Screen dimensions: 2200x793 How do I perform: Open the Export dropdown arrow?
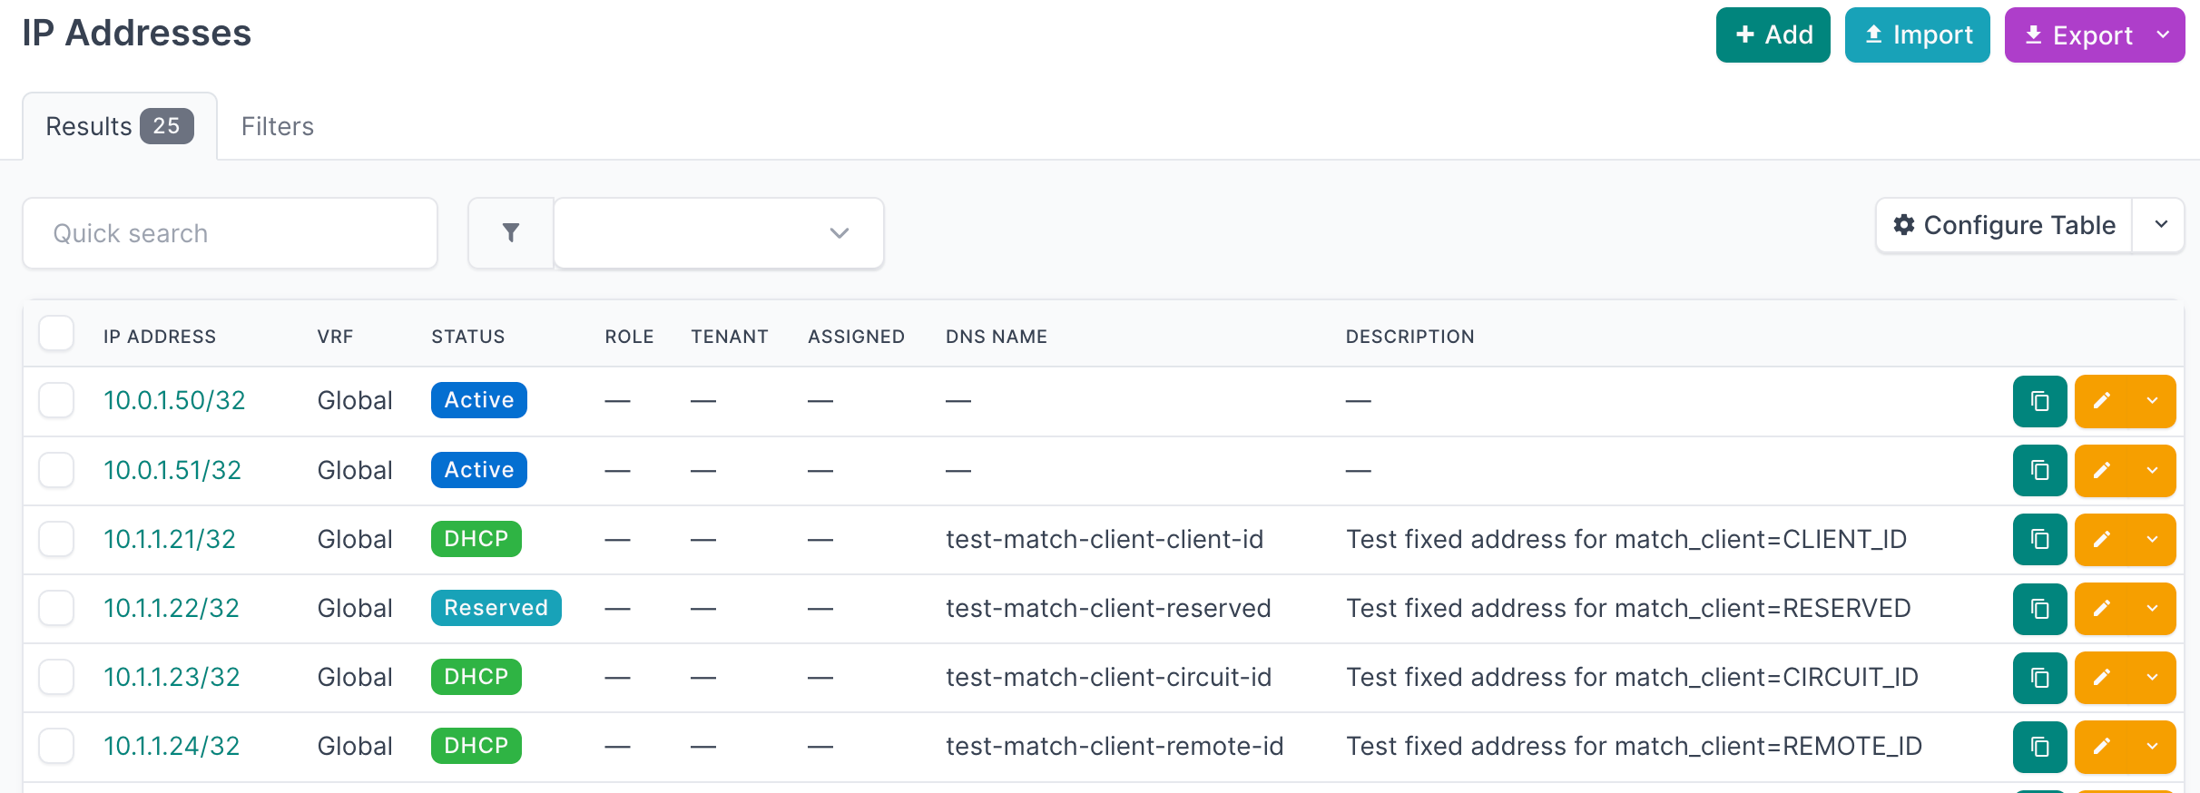[x=2164, y=34]
